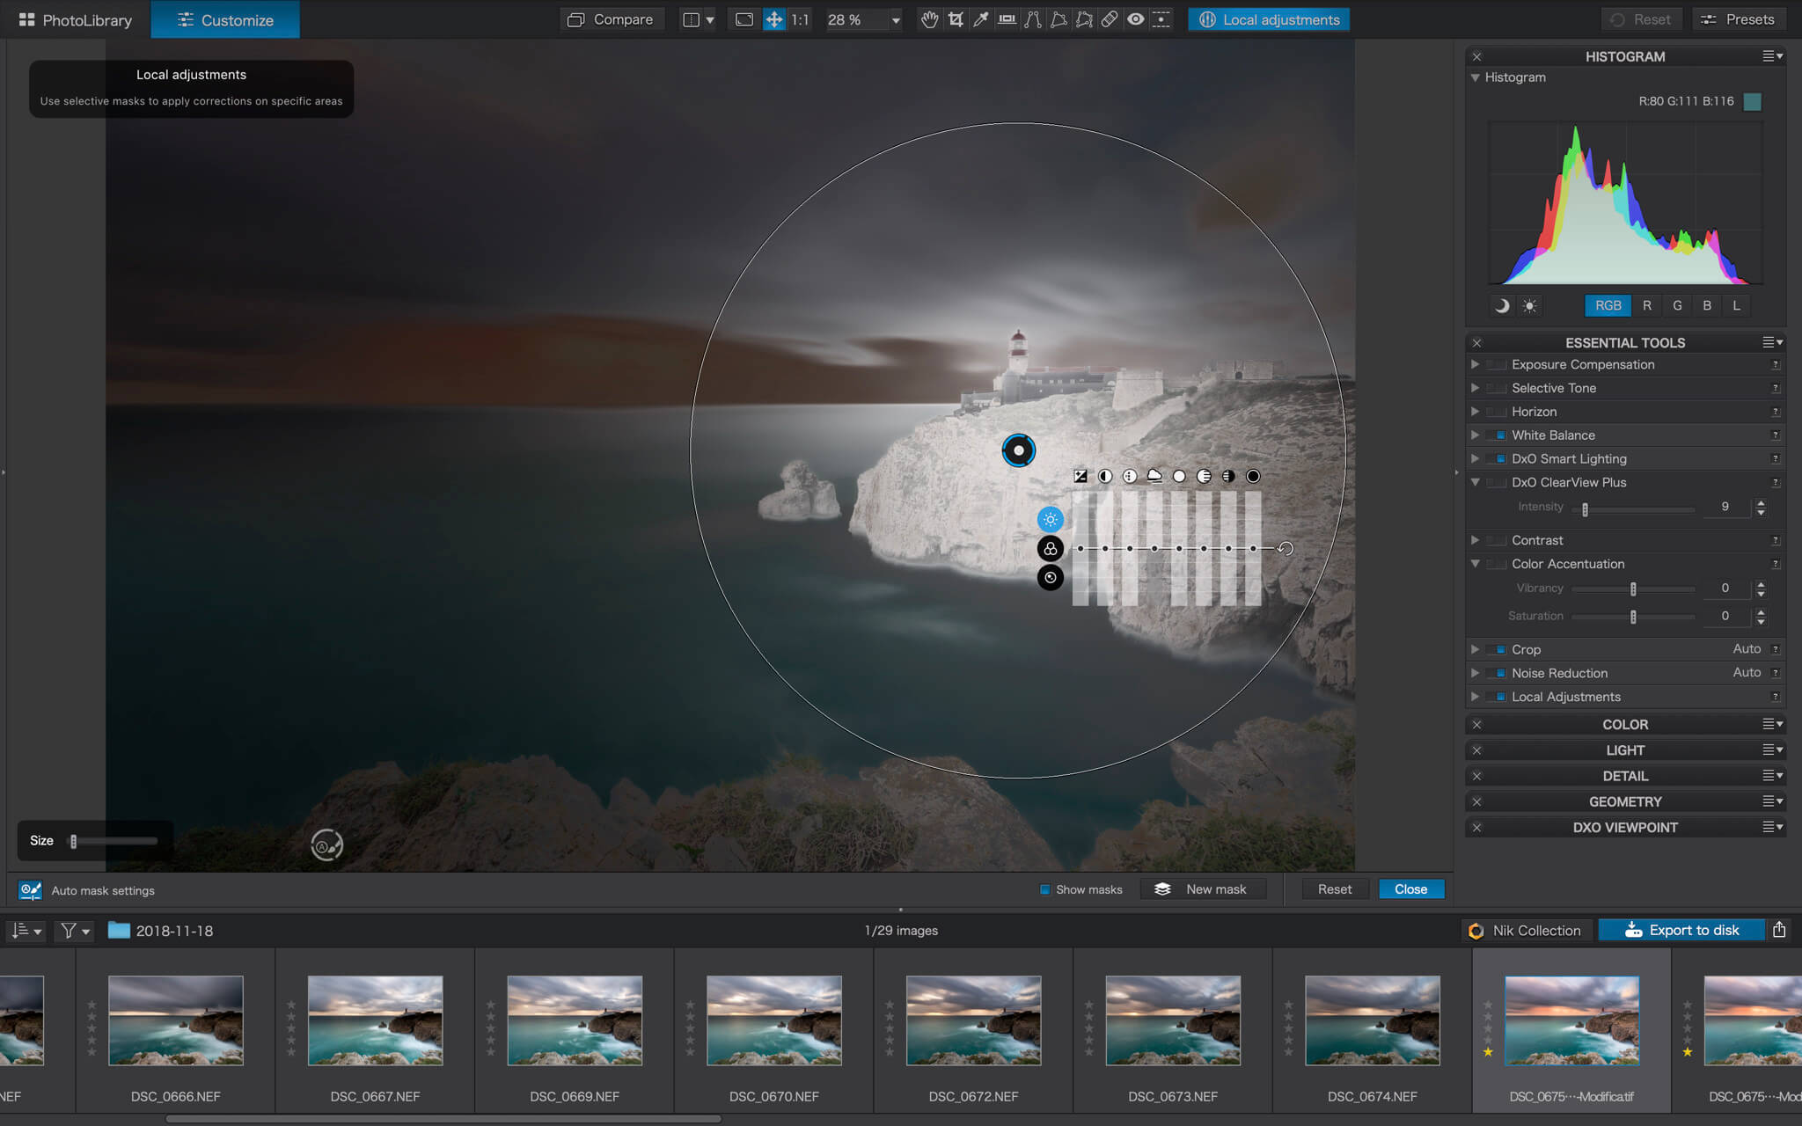Expand the LIGHT section panel
This screenshot has width=1802, height=1126.
point(1625,749)
